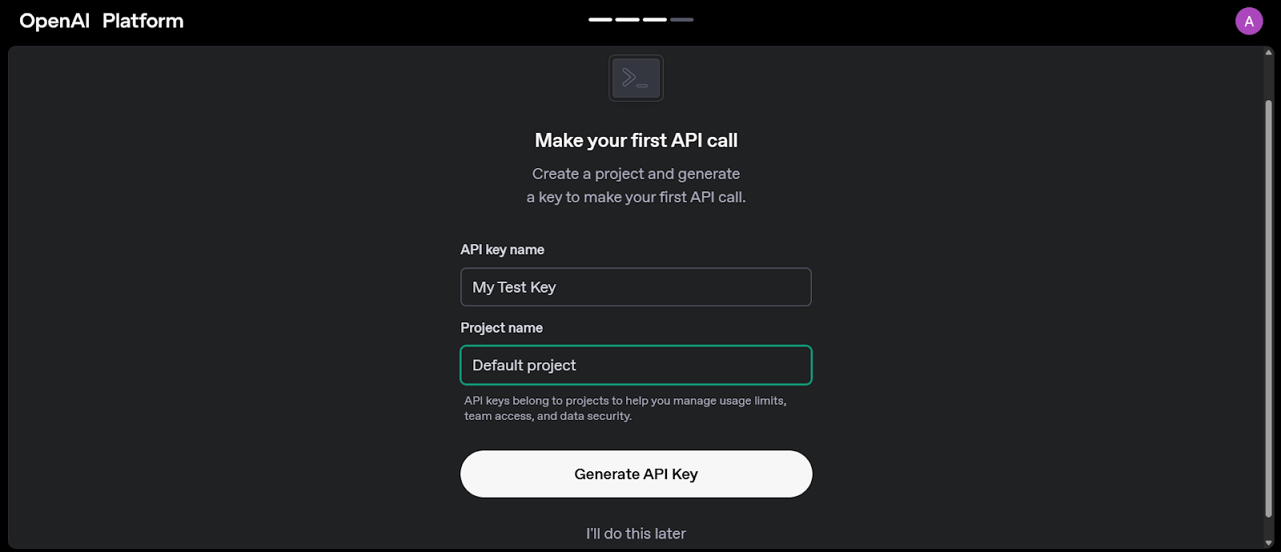Click the purple "A" avatar circle

click(x=1247, y=20)
